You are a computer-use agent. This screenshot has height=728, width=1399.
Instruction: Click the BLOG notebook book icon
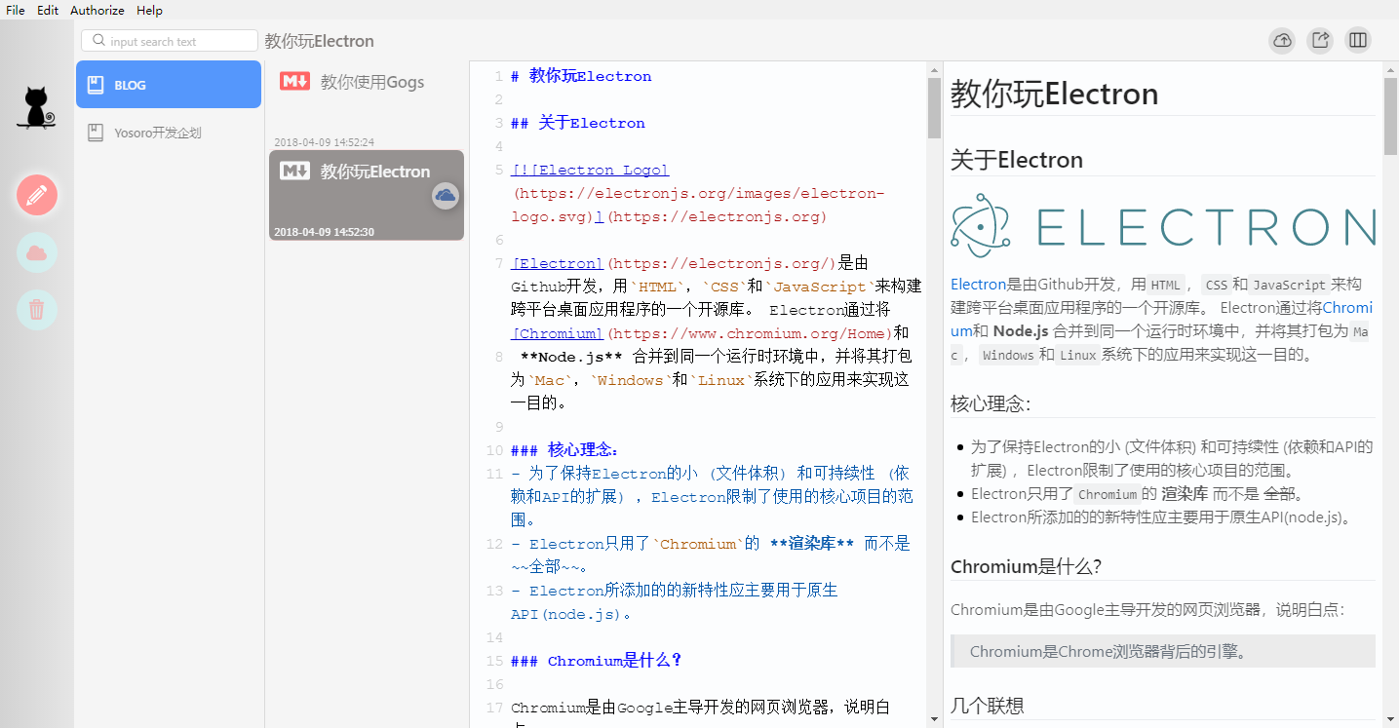(x=96, y=85)
